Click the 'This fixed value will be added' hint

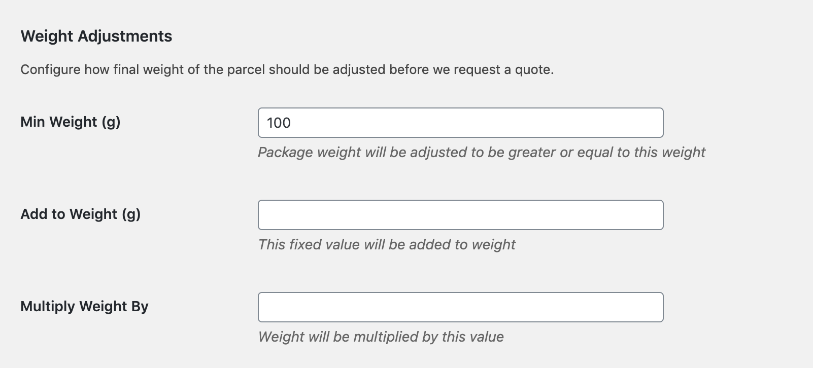386,245
